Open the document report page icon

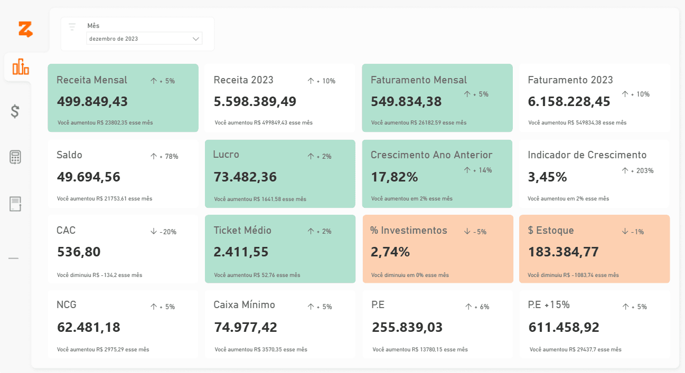15,204
